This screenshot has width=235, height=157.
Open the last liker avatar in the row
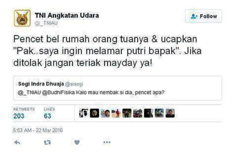tap(170, 113)
